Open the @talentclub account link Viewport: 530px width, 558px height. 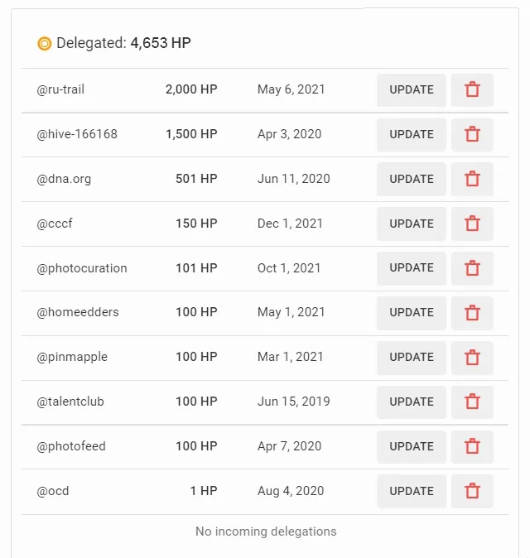(70, 402)
